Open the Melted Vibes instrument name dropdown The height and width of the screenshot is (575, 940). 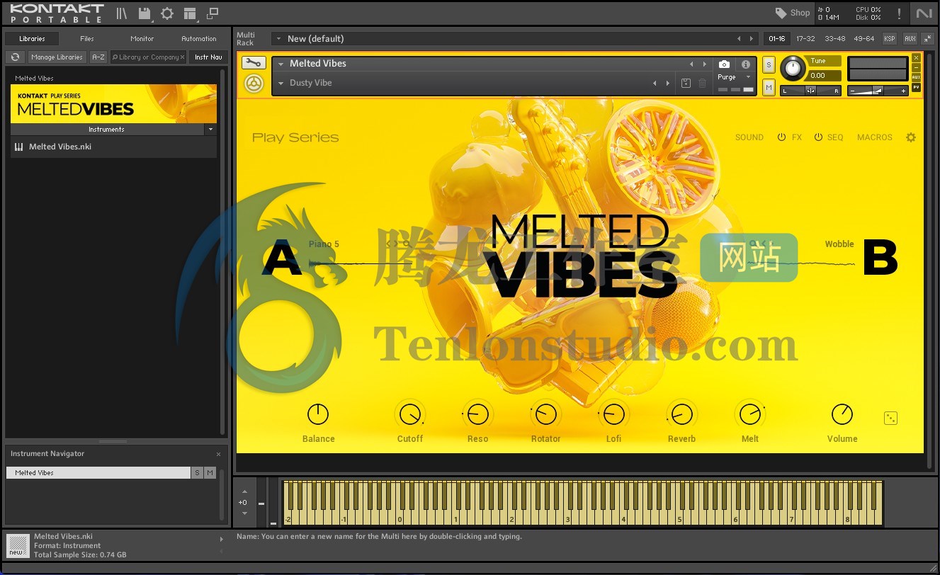(x=281, y=64)
